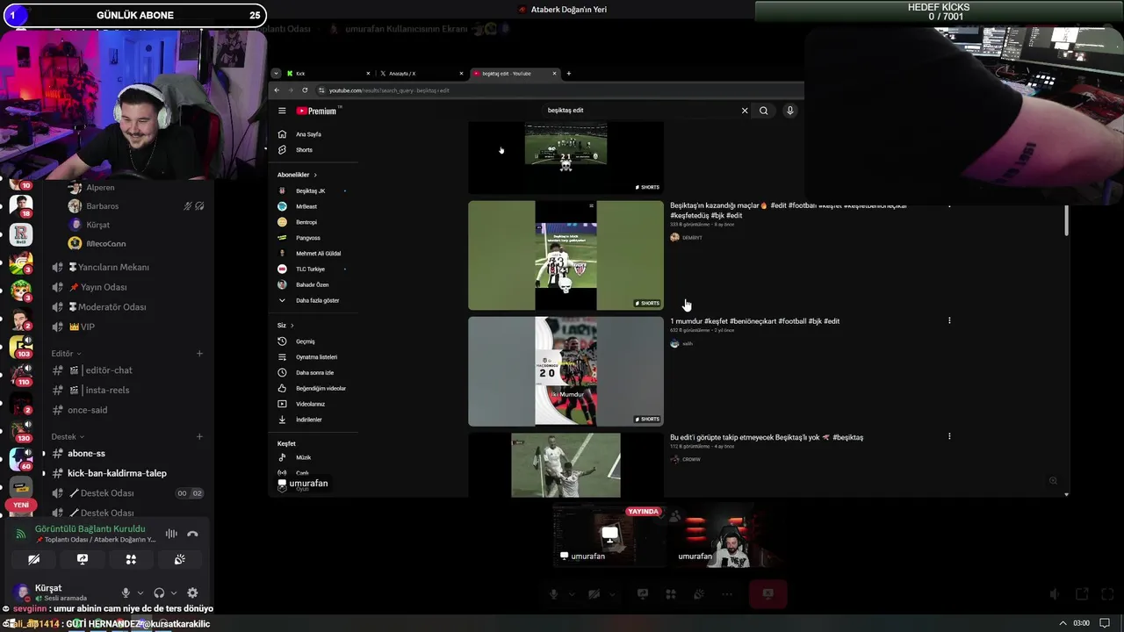Open the Windows notification center icon

[1106, 623]
